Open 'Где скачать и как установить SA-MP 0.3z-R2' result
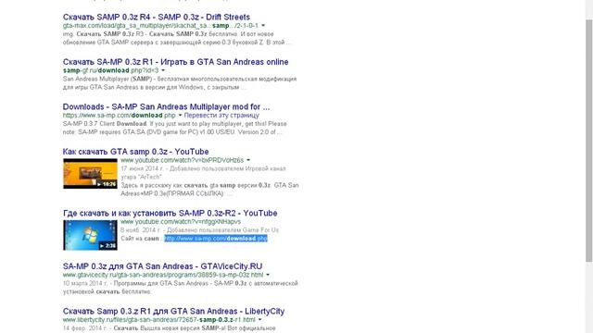The image size is (593, 333). [x=170, y=213]
